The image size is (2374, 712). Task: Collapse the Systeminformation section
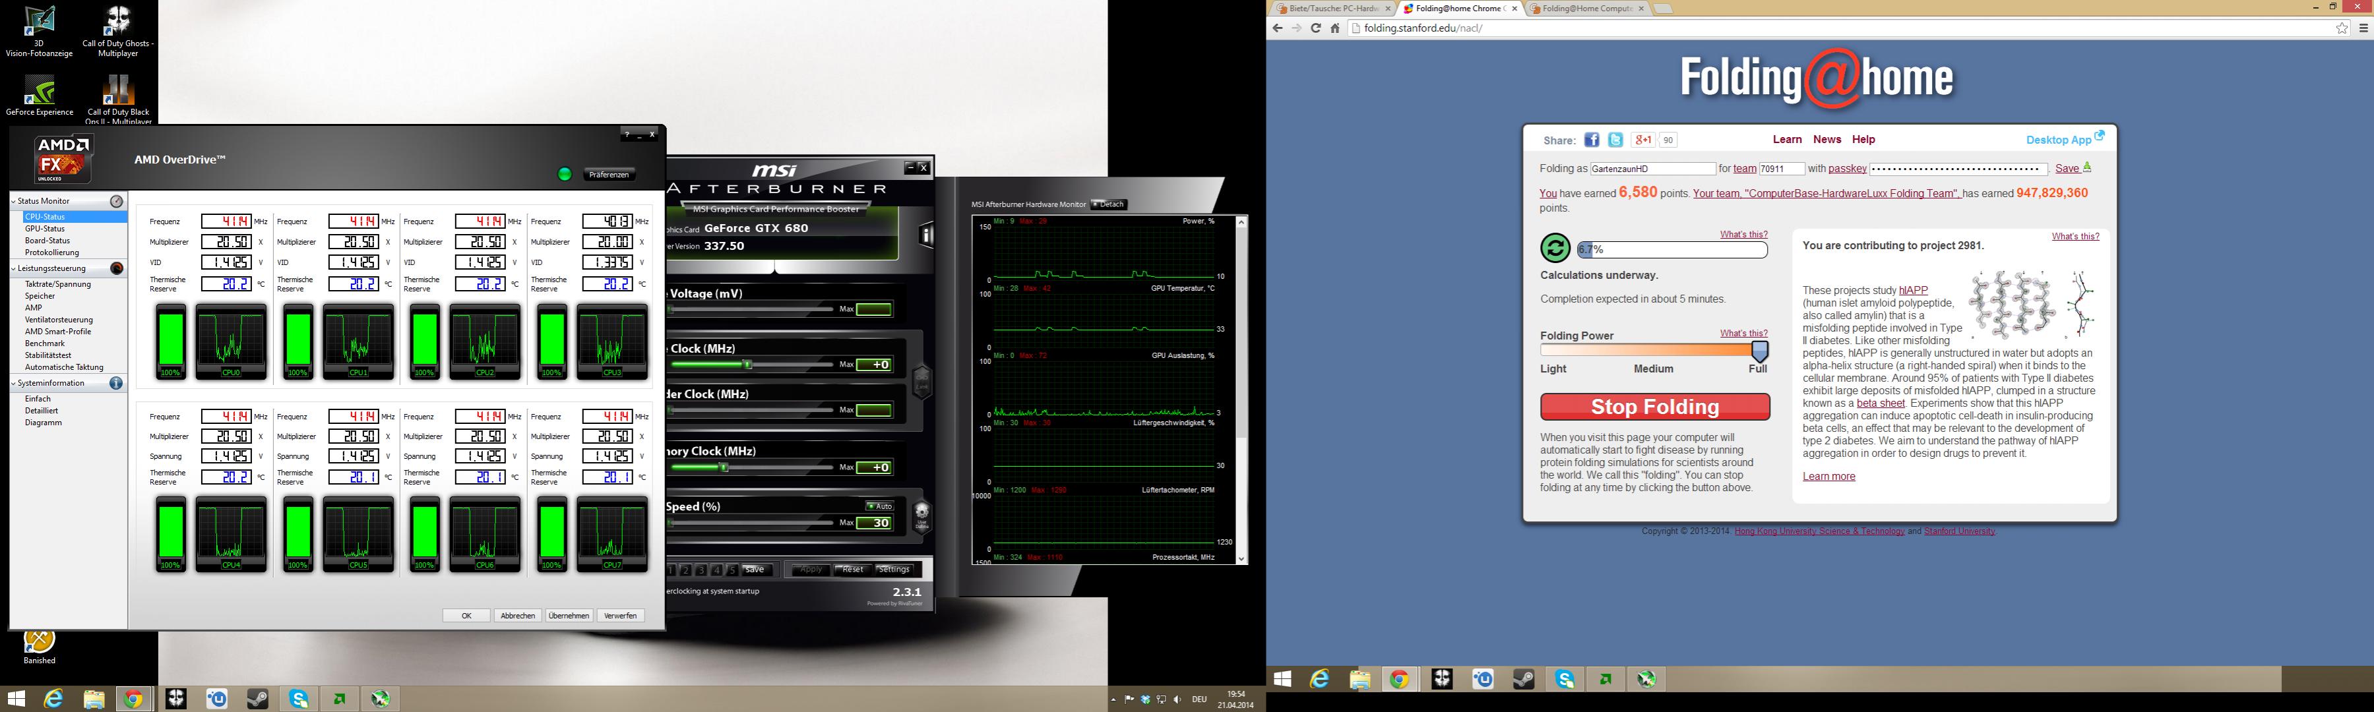14,383
